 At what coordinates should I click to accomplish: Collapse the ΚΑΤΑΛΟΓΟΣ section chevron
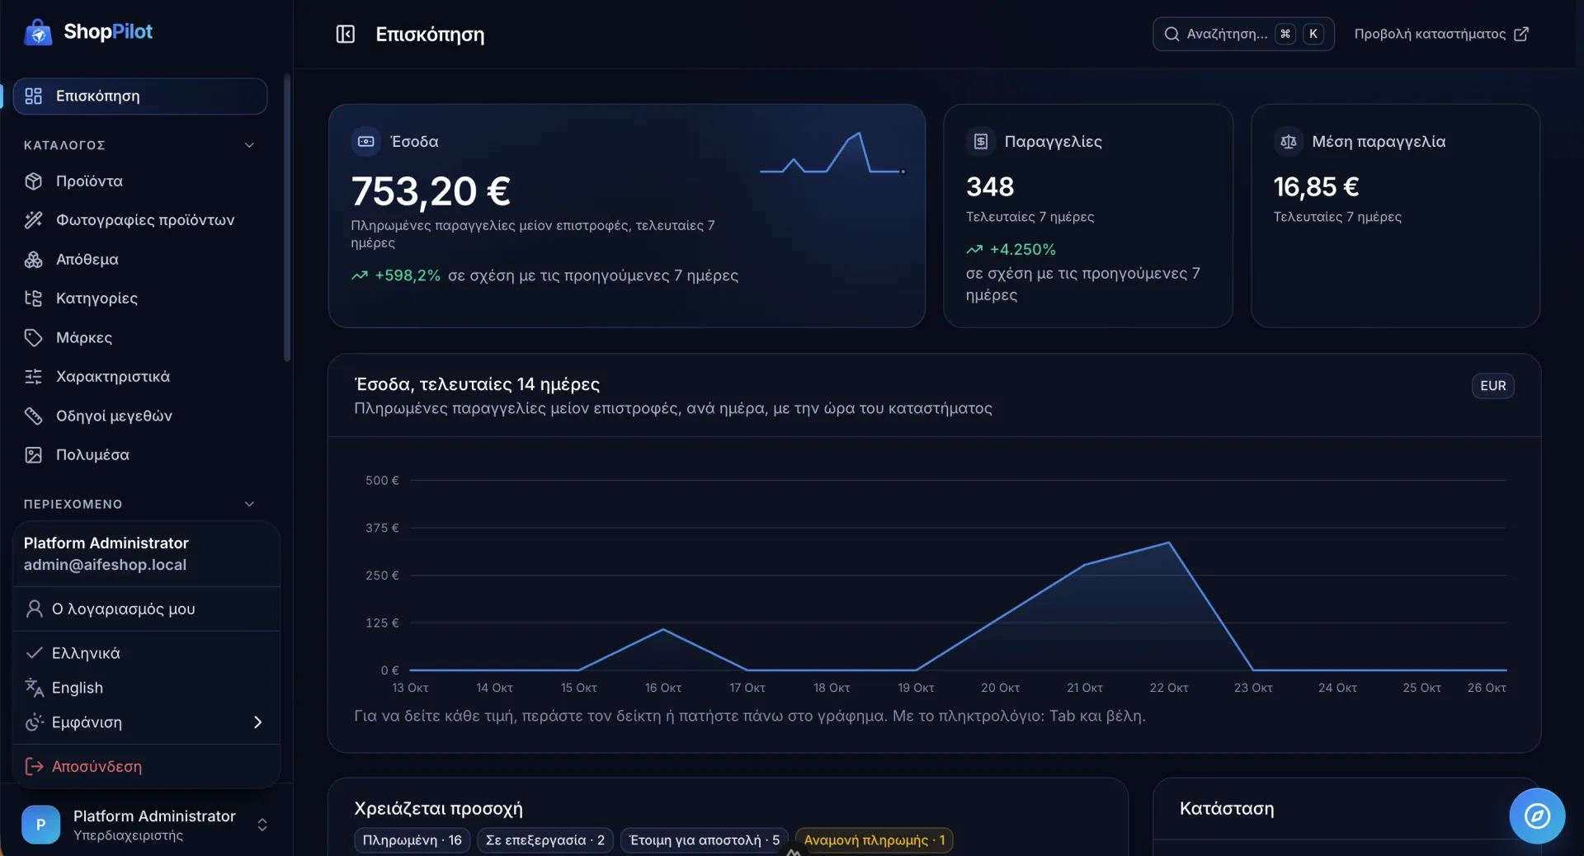coord(249,145)
